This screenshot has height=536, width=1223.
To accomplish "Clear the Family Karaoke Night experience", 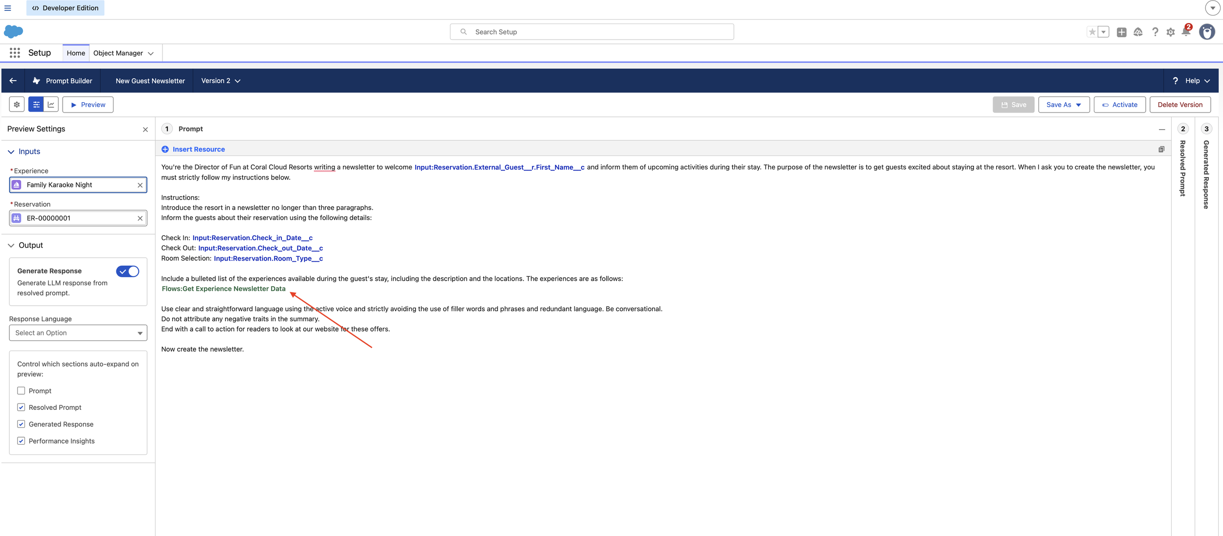I will pyautogui.click(x=140, y=185).
